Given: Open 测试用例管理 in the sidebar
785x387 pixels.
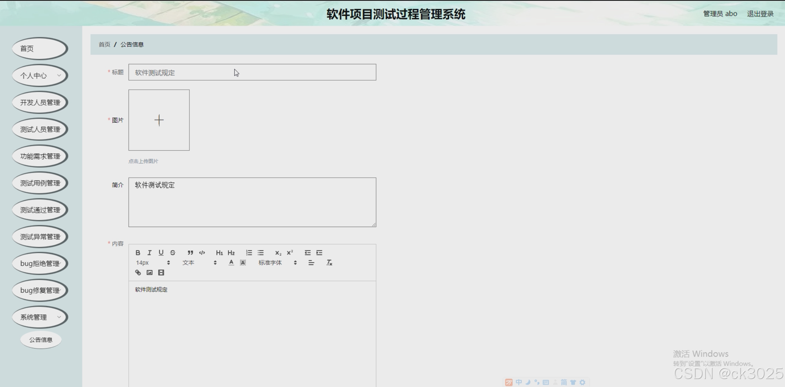Looking at the screenshot, I should pos(39,183).
